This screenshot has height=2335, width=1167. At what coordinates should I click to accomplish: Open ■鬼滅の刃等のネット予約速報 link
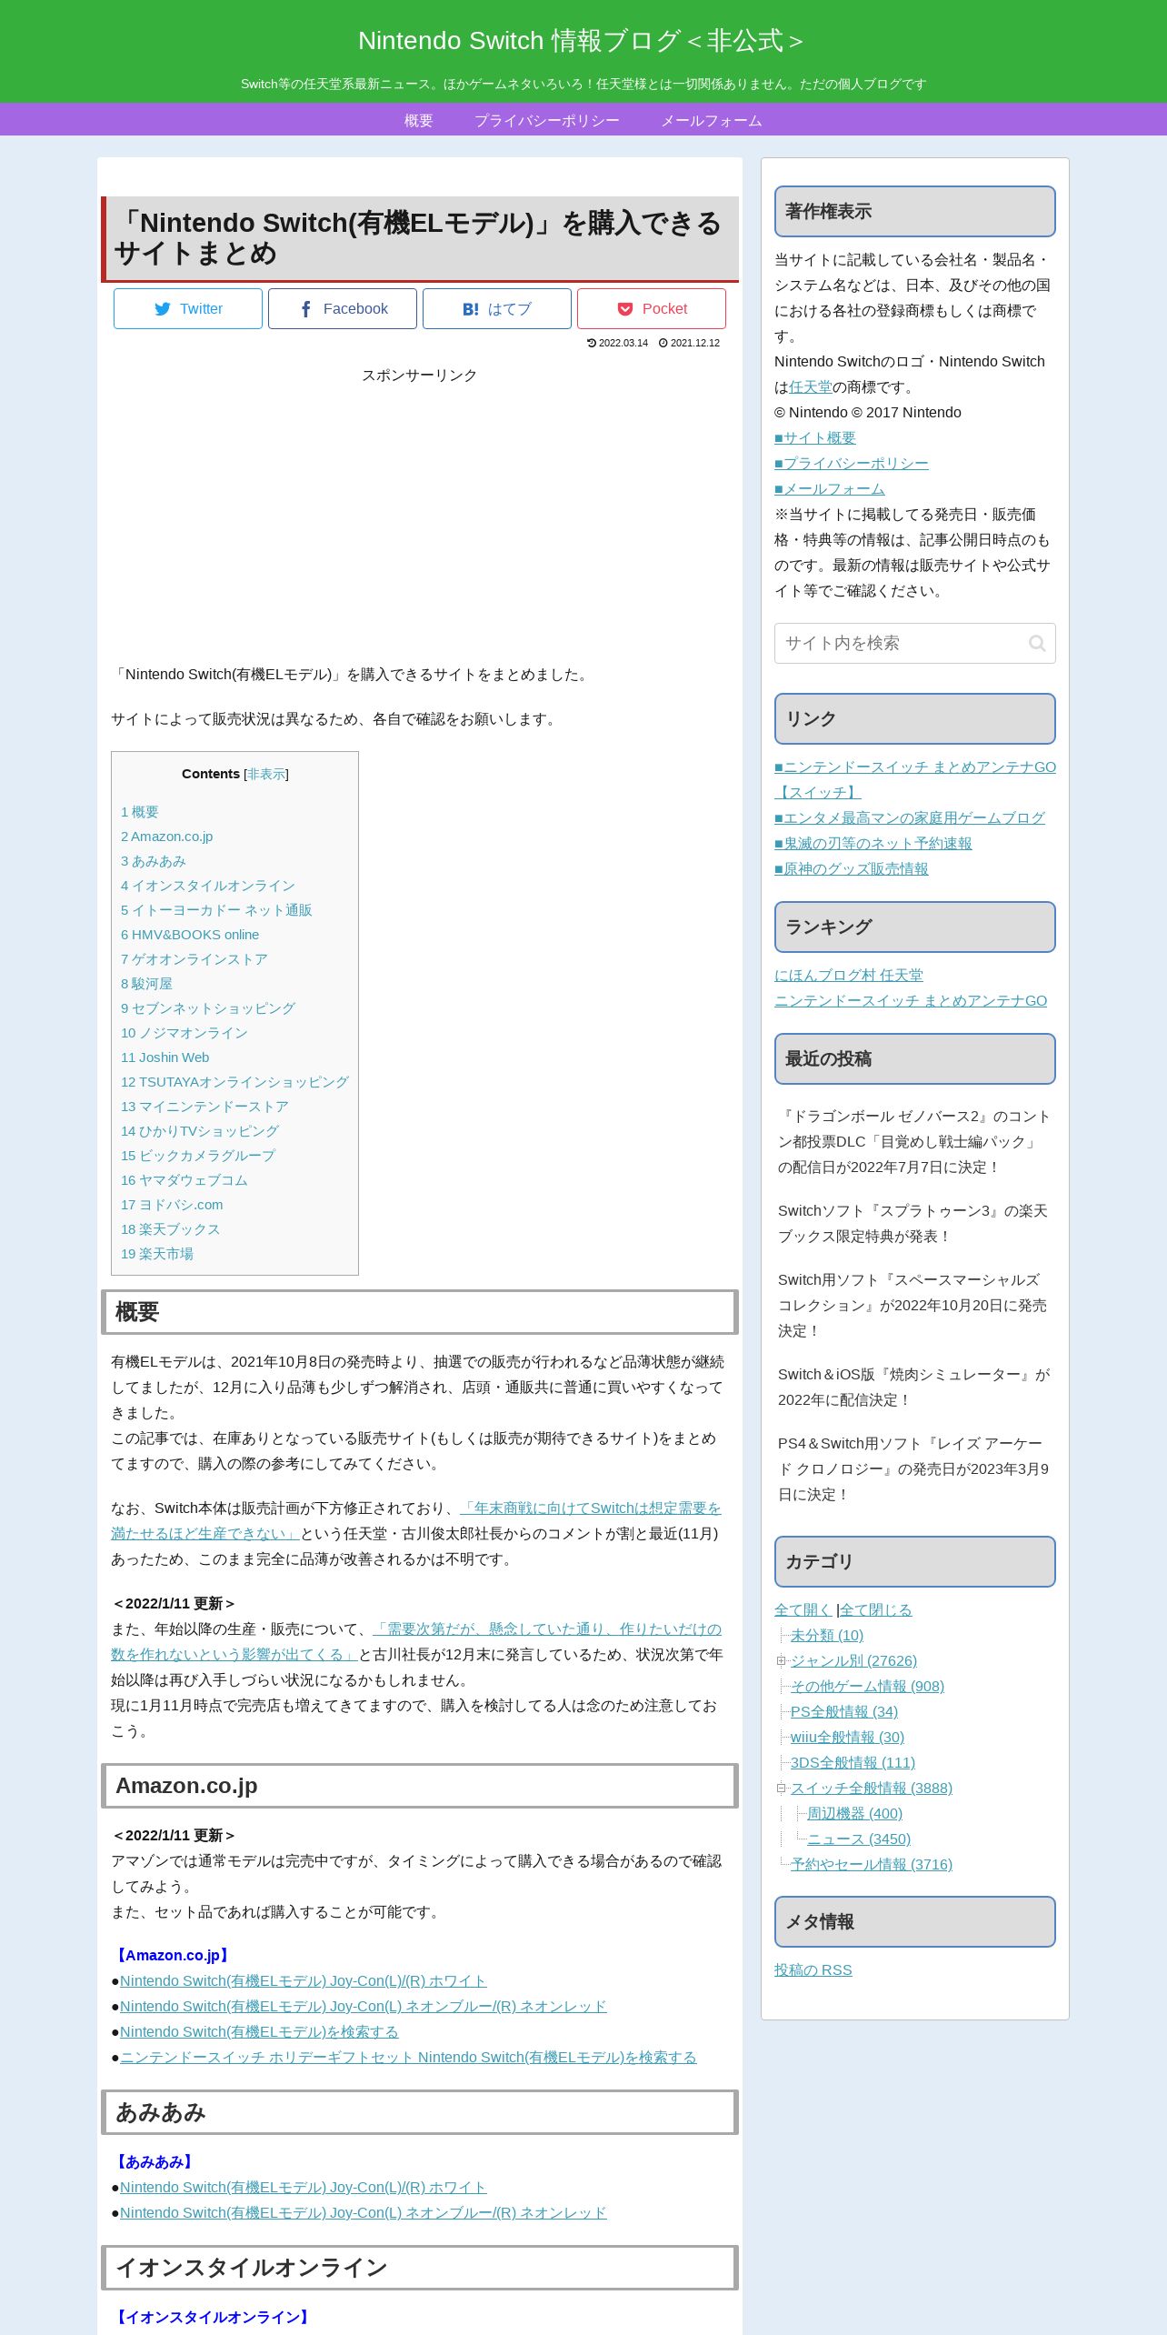[x=873, y=844]
